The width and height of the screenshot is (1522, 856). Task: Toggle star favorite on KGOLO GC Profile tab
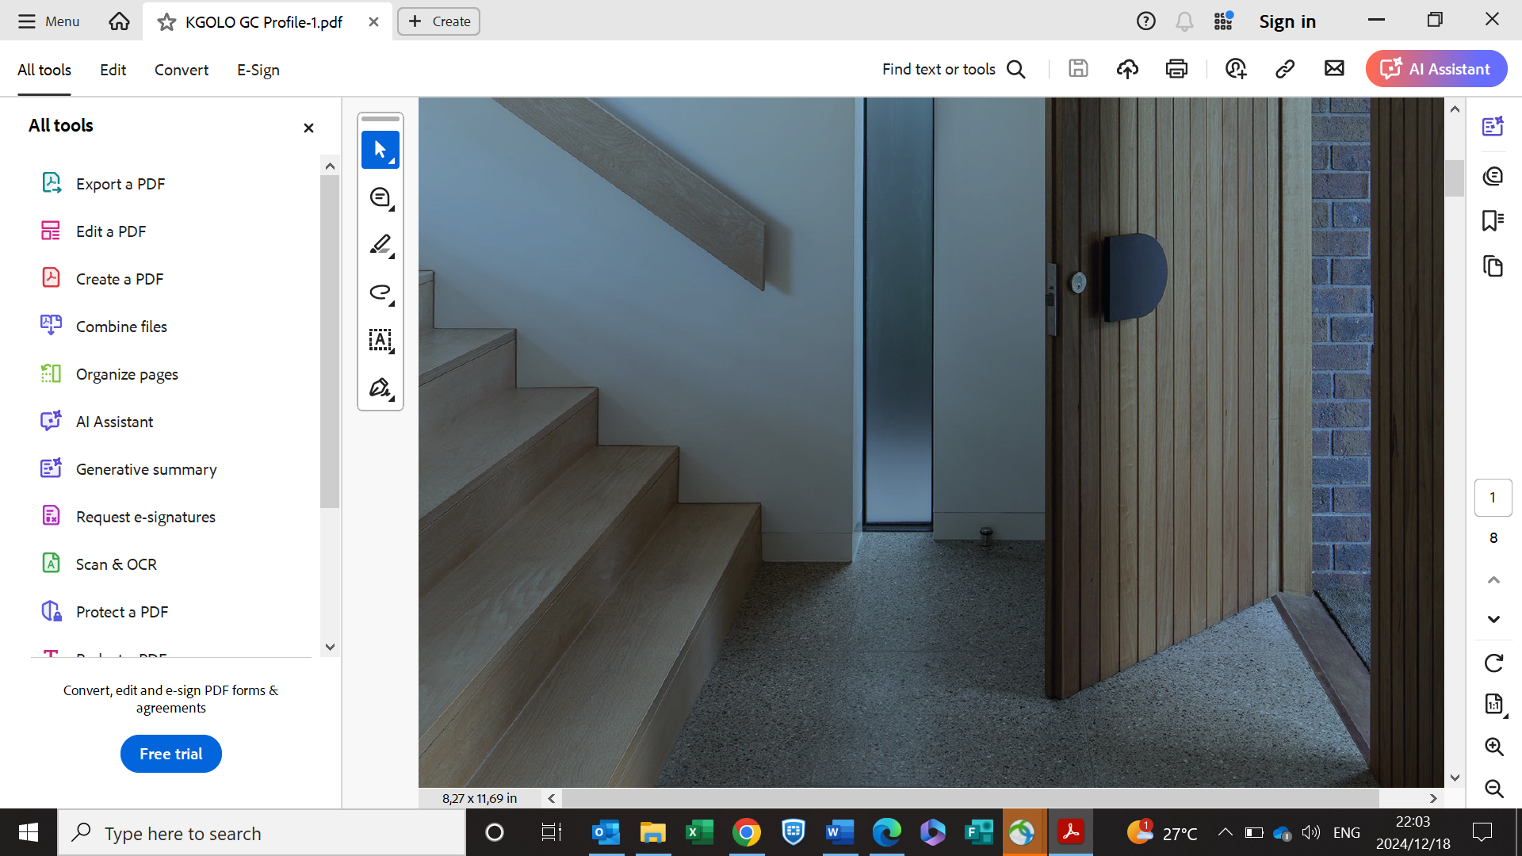(166, 22)
